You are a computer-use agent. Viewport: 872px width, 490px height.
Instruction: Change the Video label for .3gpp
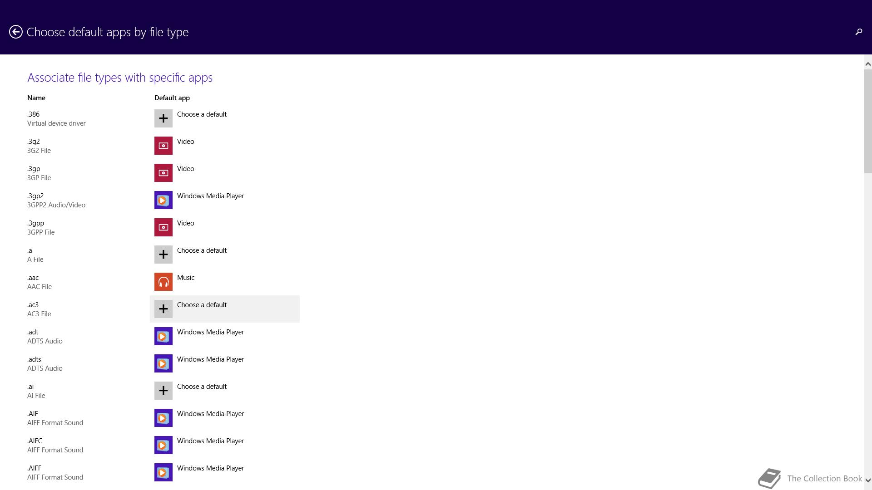pos(185,223)
